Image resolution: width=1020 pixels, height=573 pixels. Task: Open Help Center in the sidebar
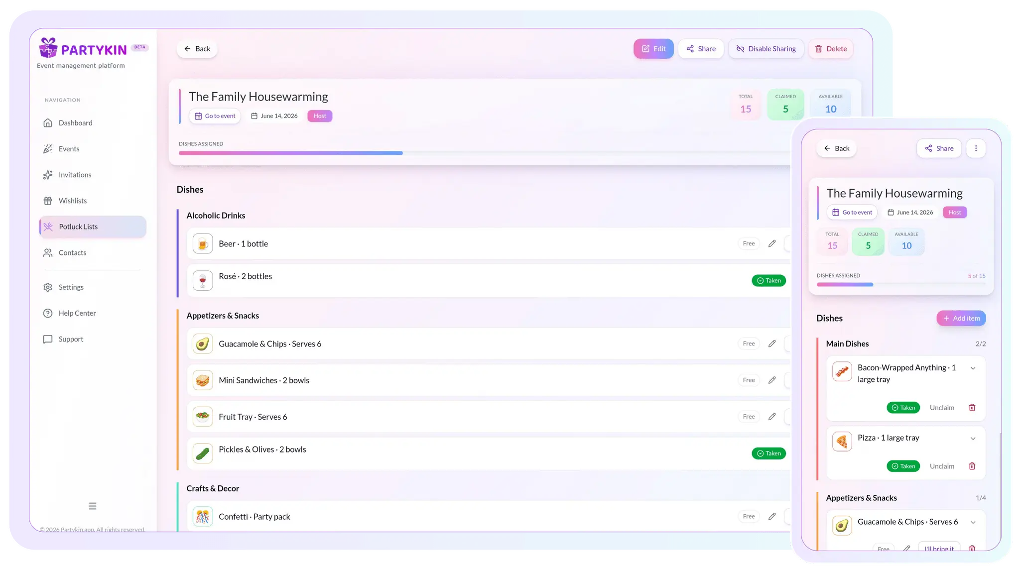click(92, 313)
